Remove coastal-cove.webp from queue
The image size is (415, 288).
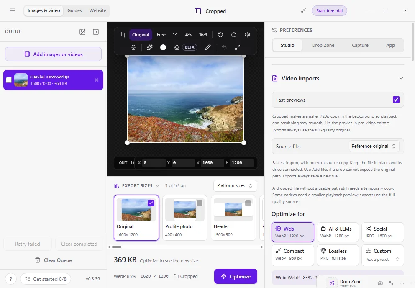(x=97, y=80)
